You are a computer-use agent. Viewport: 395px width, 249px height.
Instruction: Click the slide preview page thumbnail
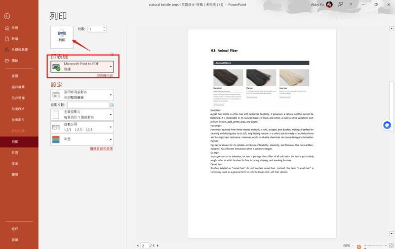[262, 134]
